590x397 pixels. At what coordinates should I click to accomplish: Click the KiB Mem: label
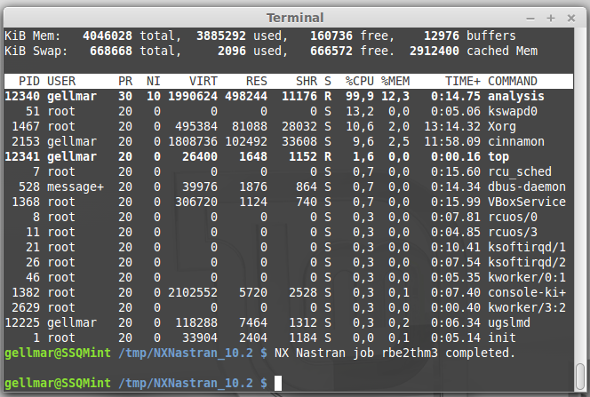32,36
